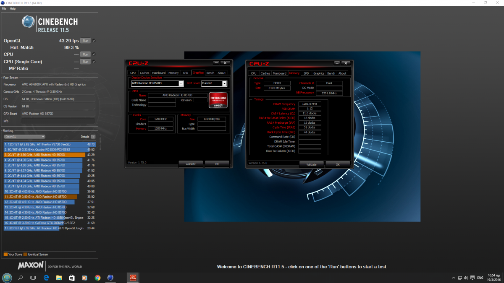Switch to Cinebench on the taskbar

(x=110, y=278)
